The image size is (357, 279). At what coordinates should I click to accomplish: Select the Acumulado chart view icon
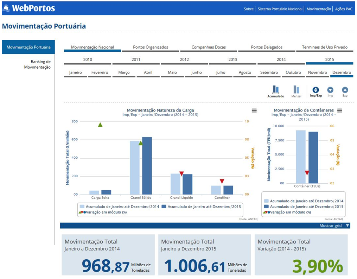coord(275,90)
